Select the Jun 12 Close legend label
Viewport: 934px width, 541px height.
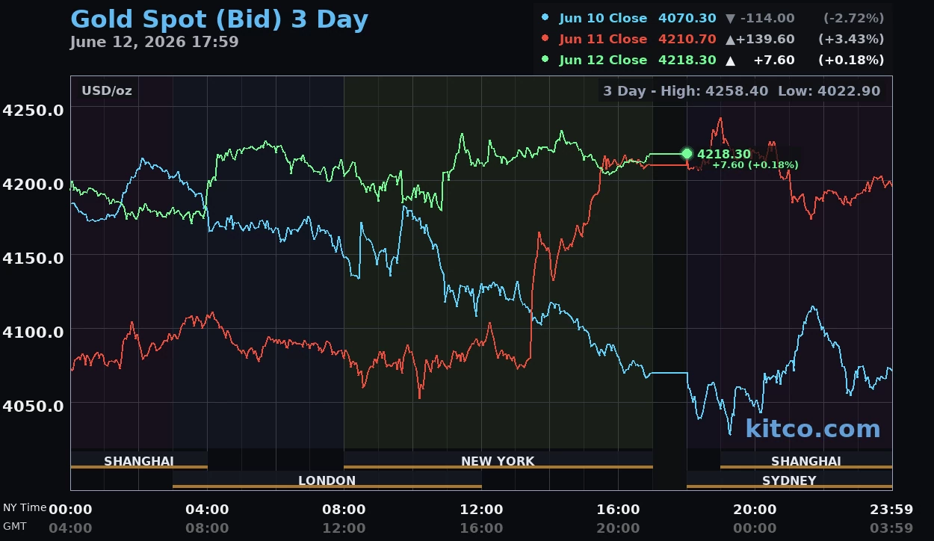(x=603, y=60)
